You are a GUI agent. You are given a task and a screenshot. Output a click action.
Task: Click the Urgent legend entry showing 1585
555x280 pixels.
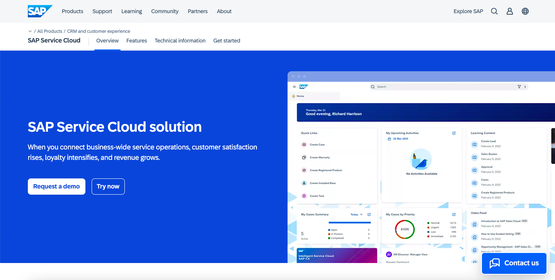(x=442, y=227)
